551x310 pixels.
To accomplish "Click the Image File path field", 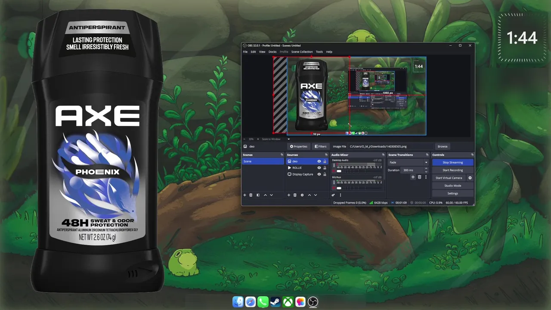I will (390, 146).
